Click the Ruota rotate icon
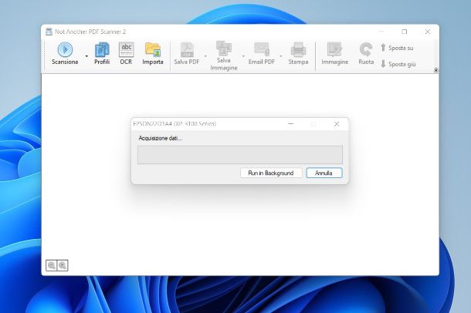 point(366,49)
